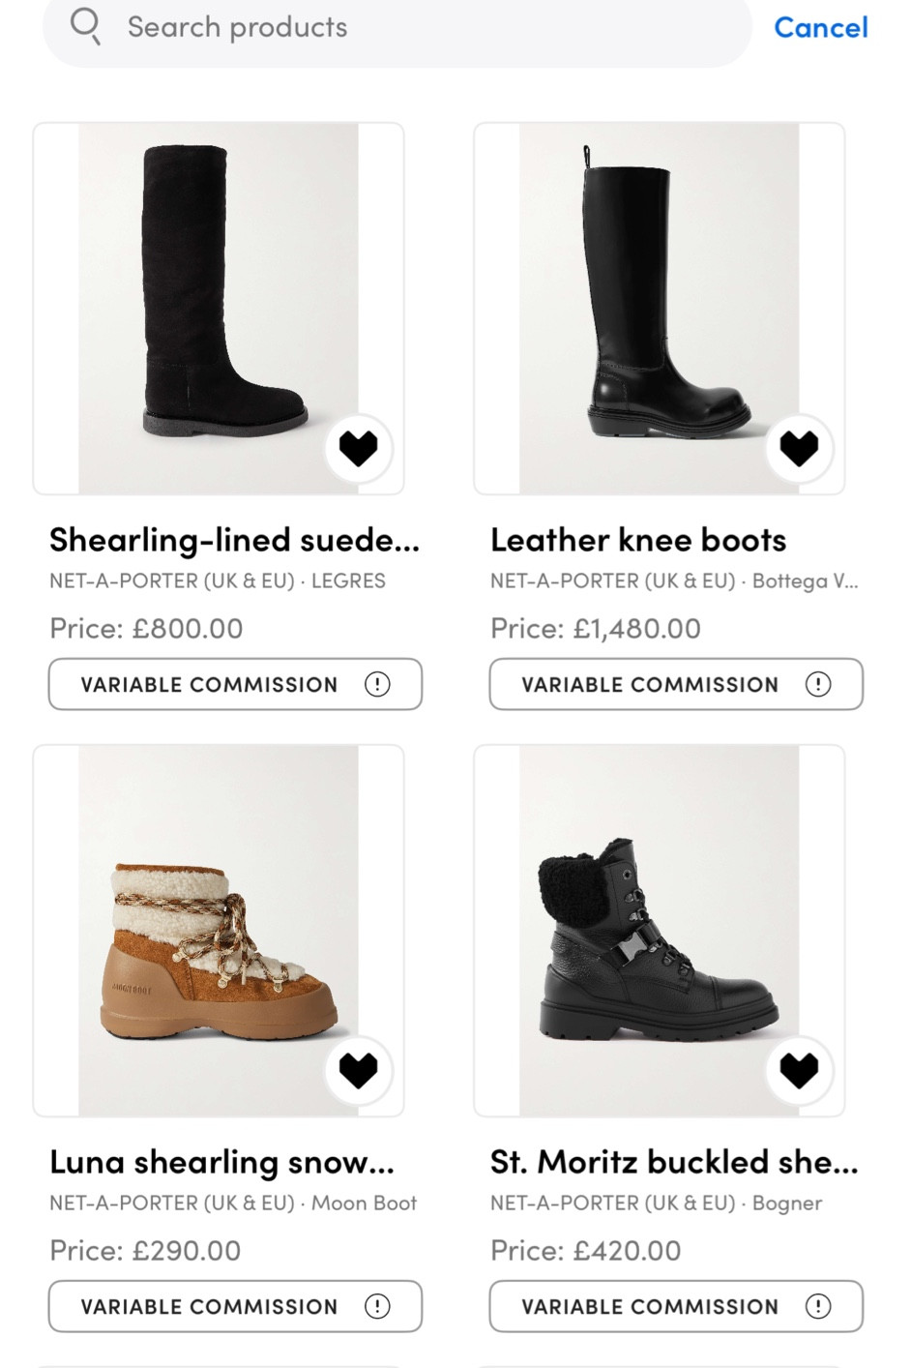Click the info icon on Moon Boot's variable commission
Screen dimensions: 912x1368
378,1306
